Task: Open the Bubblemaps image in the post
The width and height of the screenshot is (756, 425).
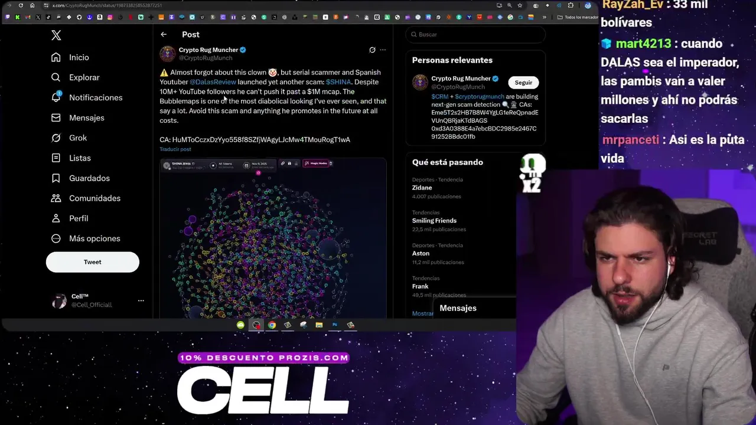Action: tap(273, 238)
